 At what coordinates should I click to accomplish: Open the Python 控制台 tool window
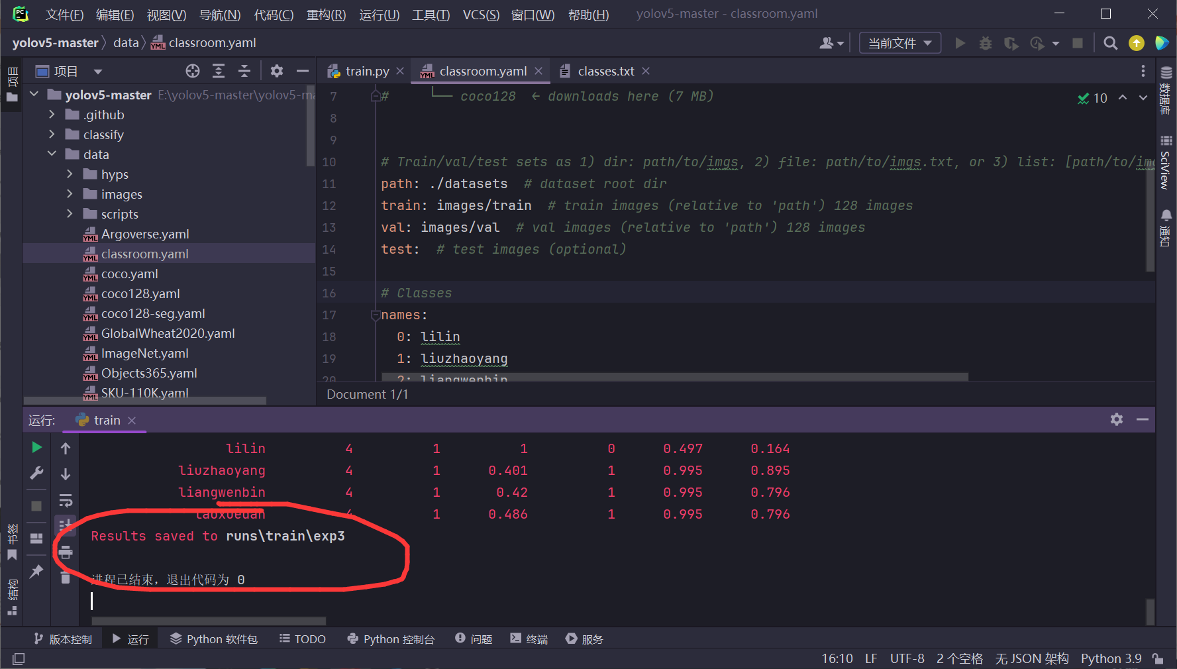pos(391,639)
